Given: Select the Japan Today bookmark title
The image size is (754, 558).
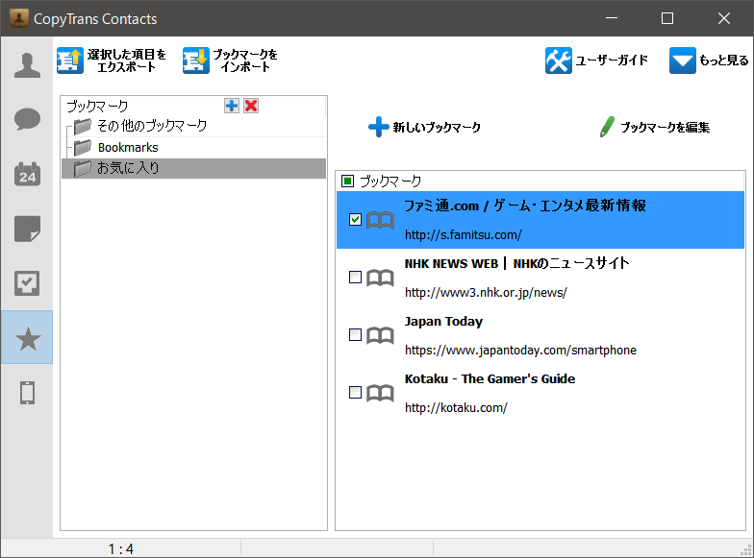Looking at the screenshot, I should point(443,321).
